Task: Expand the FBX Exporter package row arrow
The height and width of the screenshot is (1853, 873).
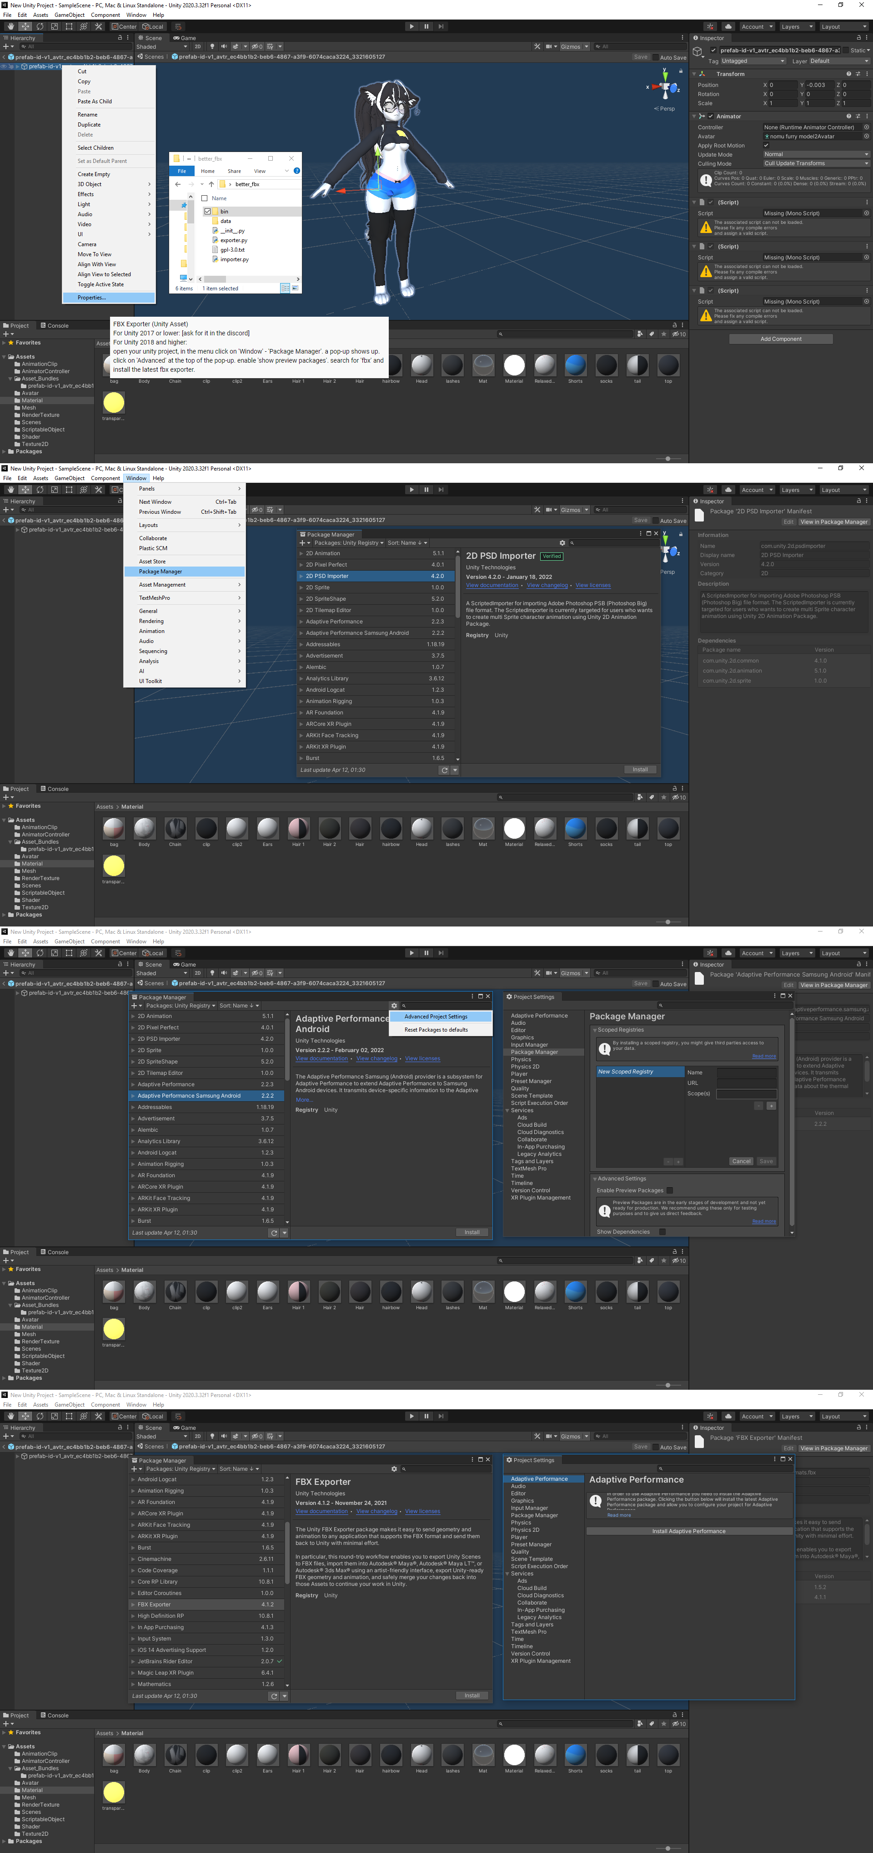Action: [x=133, y=1604]
